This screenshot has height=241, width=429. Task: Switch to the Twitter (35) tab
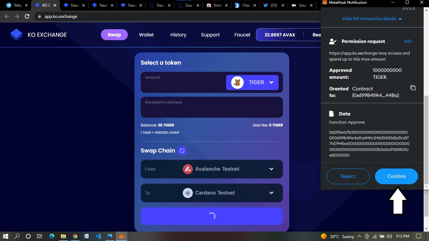tap(274, 5)
